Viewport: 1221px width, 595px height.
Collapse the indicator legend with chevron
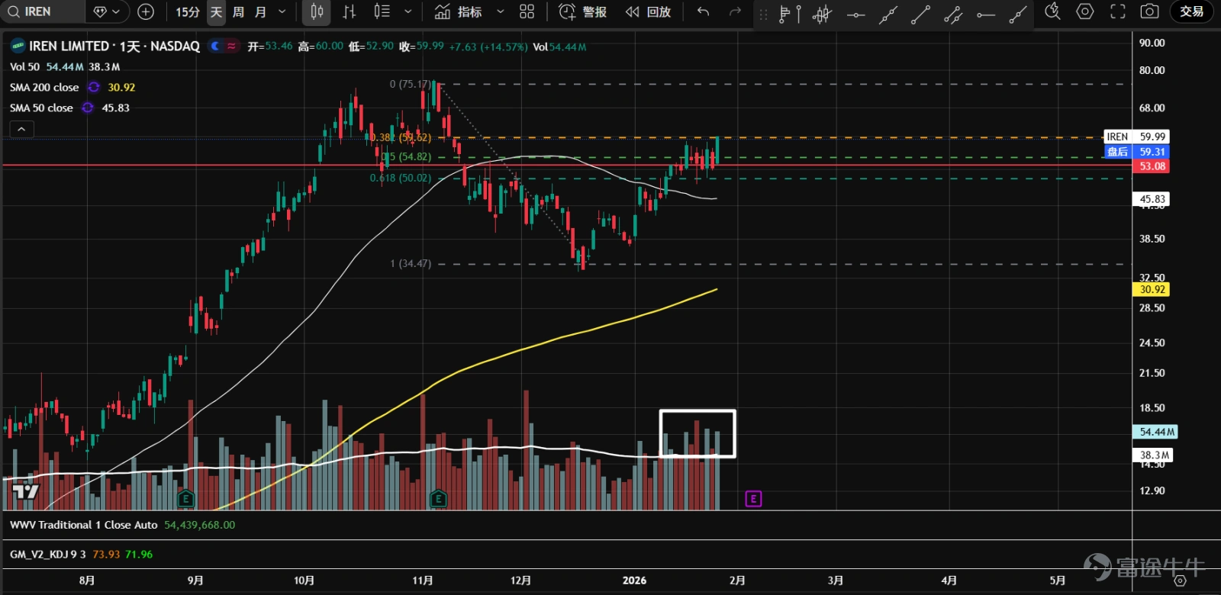point(21,130)
